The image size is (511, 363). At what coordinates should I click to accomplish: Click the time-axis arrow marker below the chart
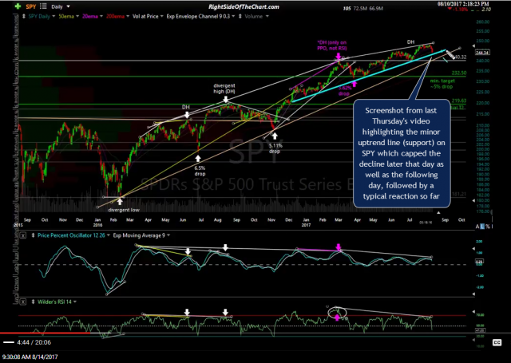tap(438, 212)
